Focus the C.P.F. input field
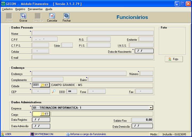Image resolution: width=192 pixels, height=137 pixels. pyautogui.click(x=45, y=39)
